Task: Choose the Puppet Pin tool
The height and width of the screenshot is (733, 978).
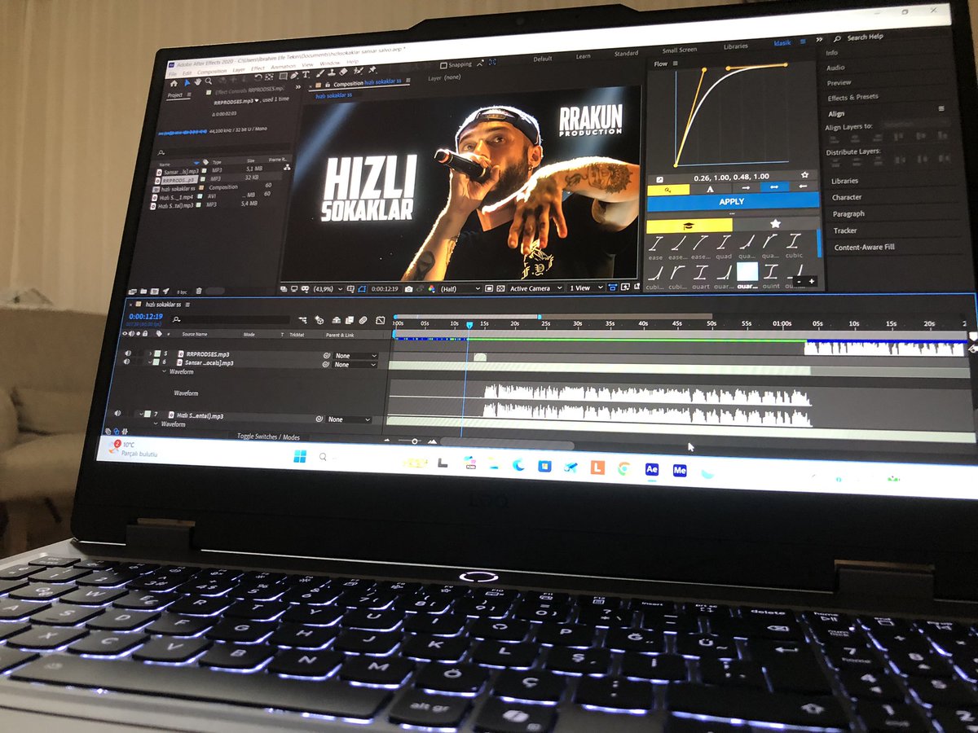Action: click(372, 69)
